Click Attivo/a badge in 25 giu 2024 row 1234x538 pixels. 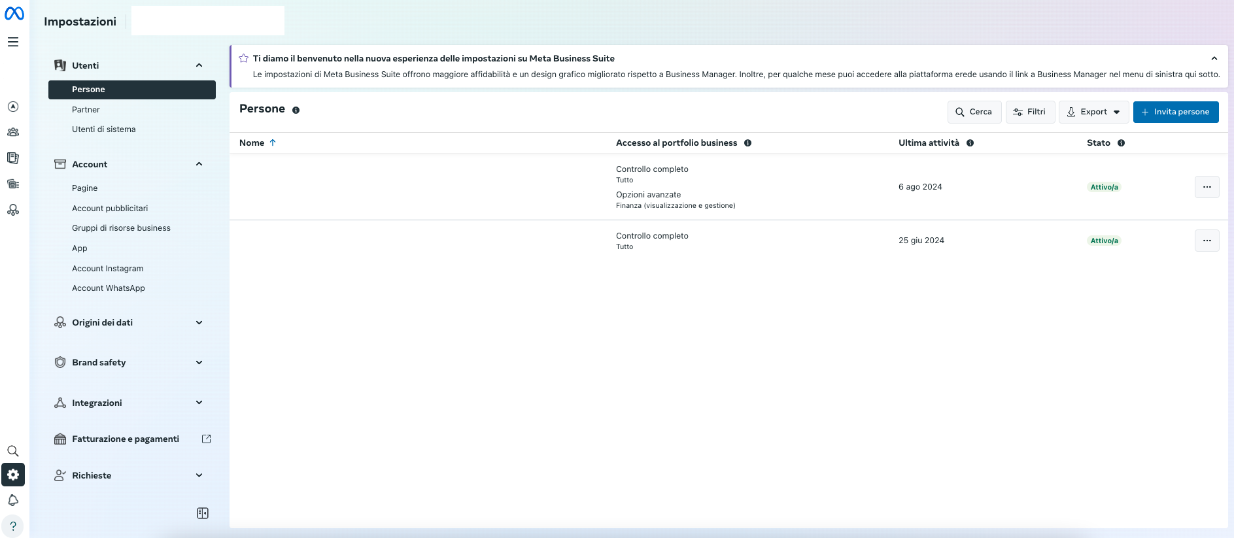1104,241
